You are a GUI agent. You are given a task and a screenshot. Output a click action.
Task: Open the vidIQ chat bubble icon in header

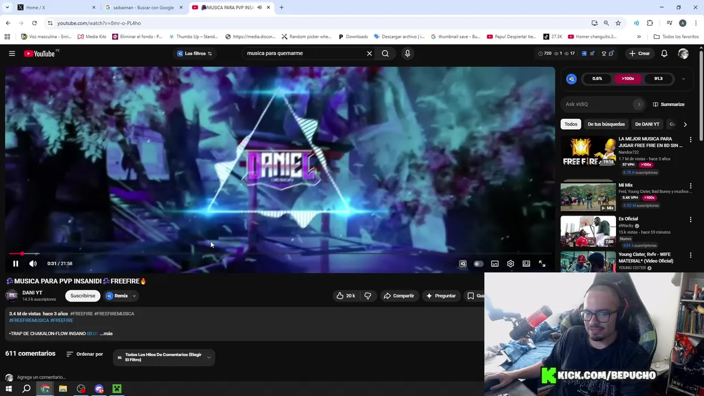tap(611, 53)
